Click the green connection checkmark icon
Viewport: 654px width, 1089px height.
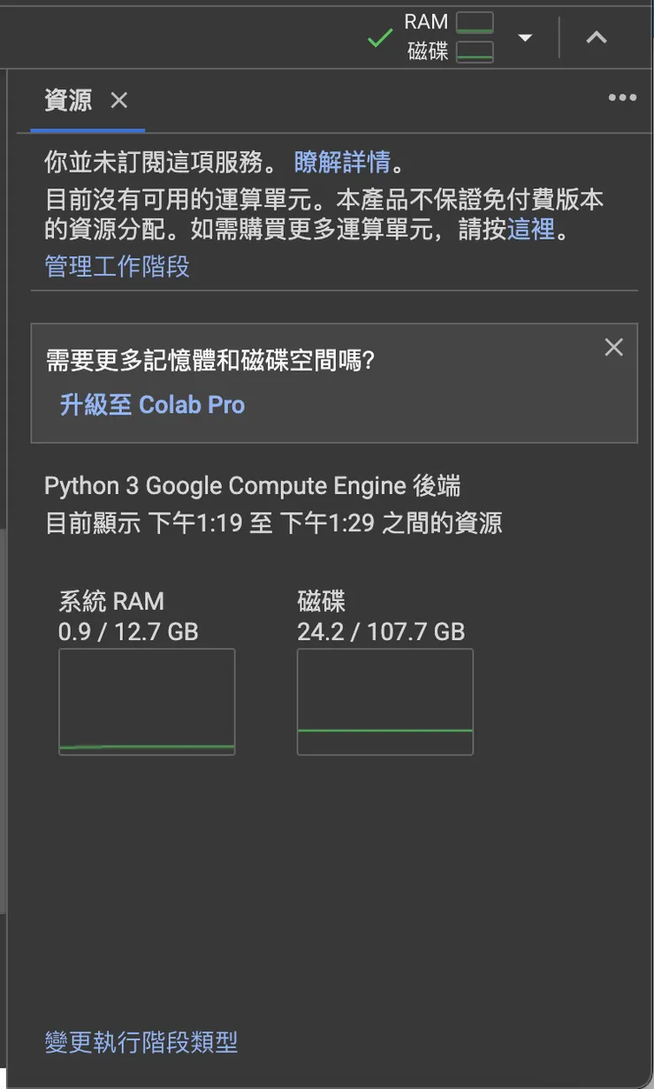380,37
